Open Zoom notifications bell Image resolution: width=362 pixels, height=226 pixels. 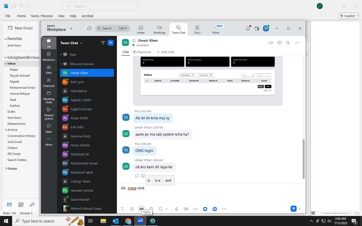click(x=248, y=28)
